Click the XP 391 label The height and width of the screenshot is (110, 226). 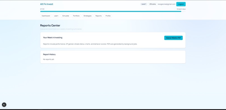(x=42, y=9)
